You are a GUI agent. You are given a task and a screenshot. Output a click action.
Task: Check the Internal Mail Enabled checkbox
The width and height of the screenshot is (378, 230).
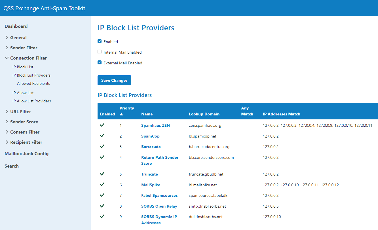click(100, 52)
